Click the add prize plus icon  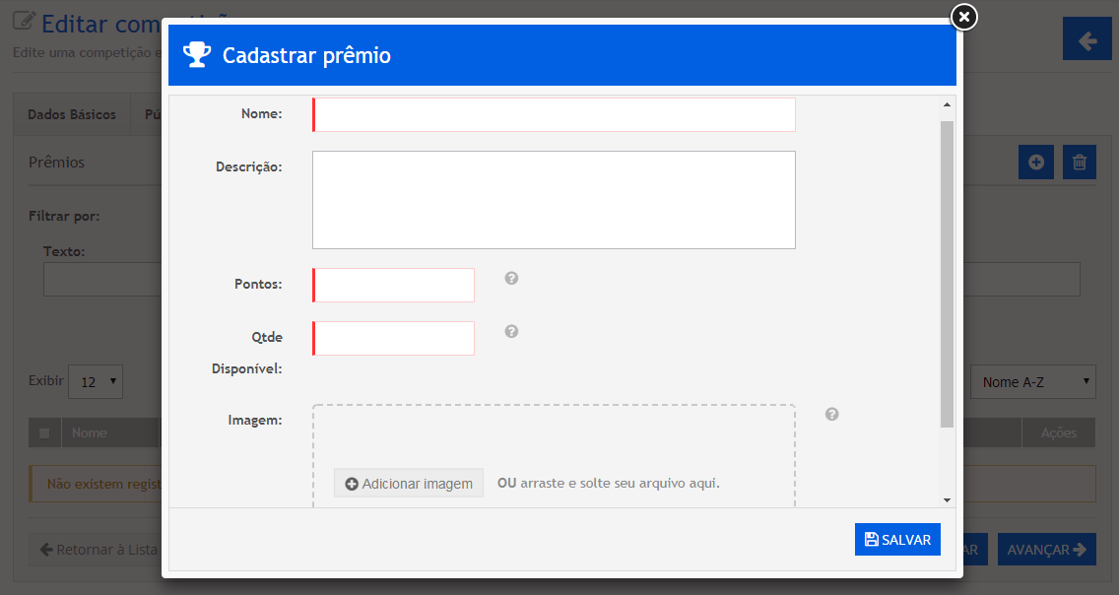point(1035,163)
